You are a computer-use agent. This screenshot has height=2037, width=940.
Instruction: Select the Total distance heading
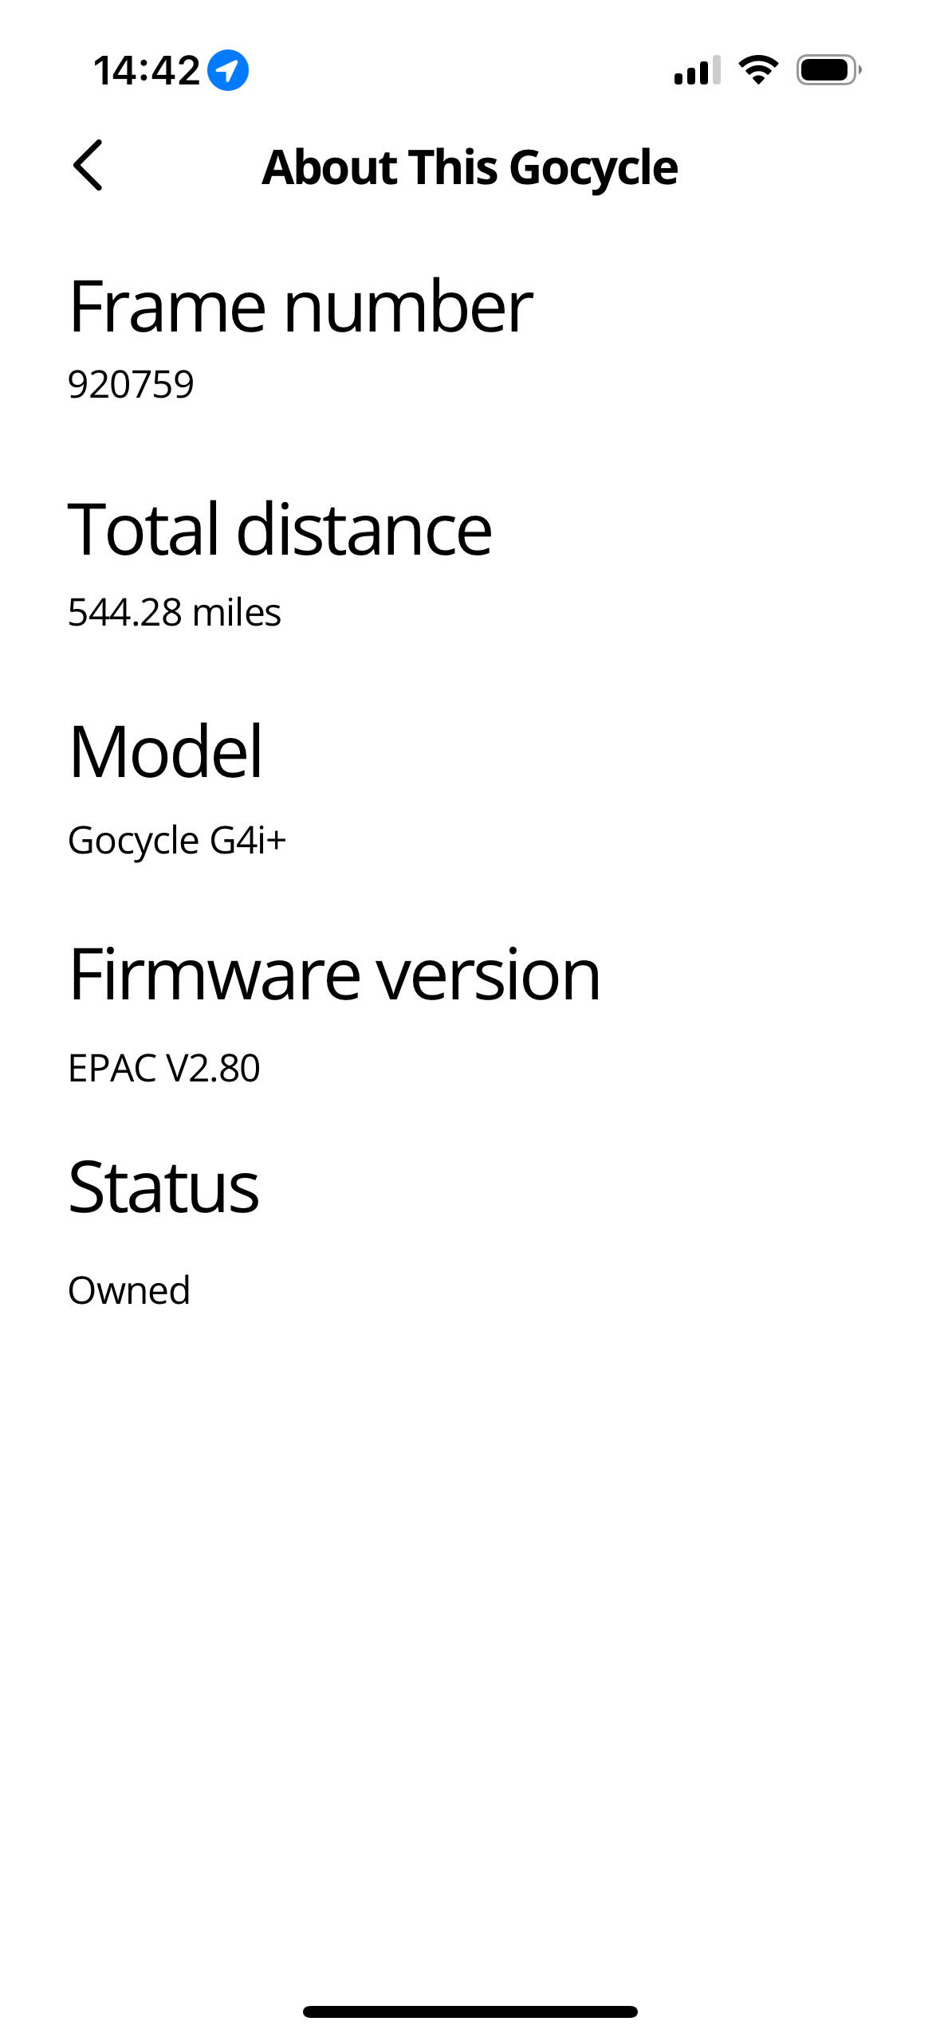click(280, 529)
